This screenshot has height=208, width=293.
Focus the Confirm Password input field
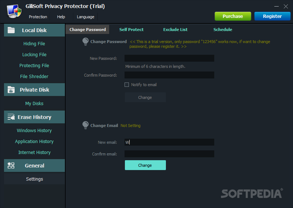click(169, 75)
